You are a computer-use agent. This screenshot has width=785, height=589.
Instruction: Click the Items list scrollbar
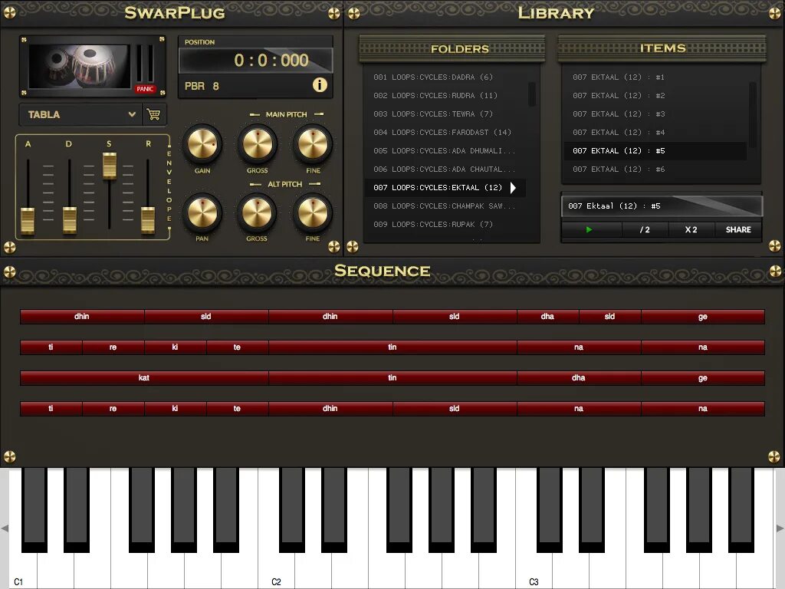click(x=753, y=114)
